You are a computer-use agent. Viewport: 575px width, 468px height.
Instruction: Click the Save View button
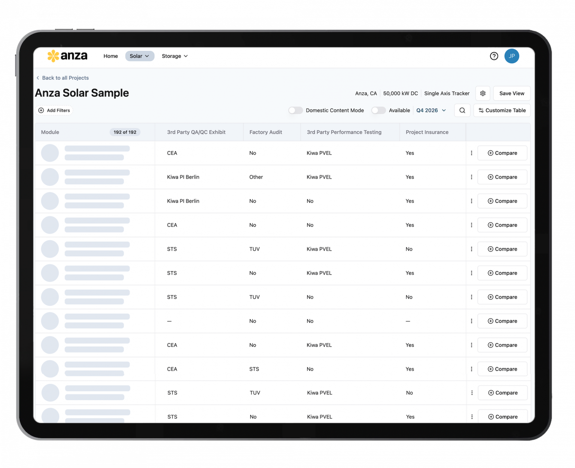[511, 93]
